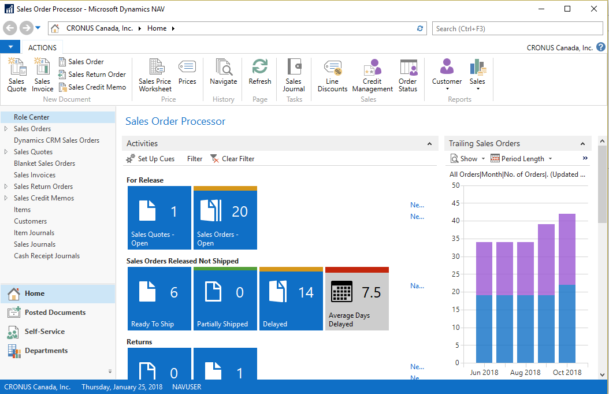Click the Home breadcrumb in address bar
The image size is (609, 394).
tap(157, 28)
